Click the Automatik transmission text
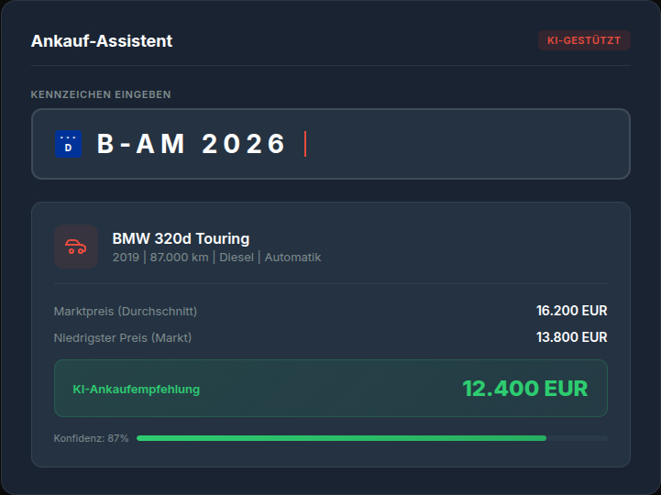This screenshot has height=495, width=661. click(293, 258)
